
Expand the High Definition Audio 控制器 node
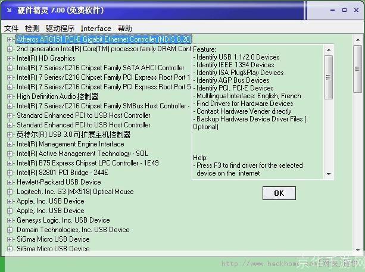pos(10,96)
